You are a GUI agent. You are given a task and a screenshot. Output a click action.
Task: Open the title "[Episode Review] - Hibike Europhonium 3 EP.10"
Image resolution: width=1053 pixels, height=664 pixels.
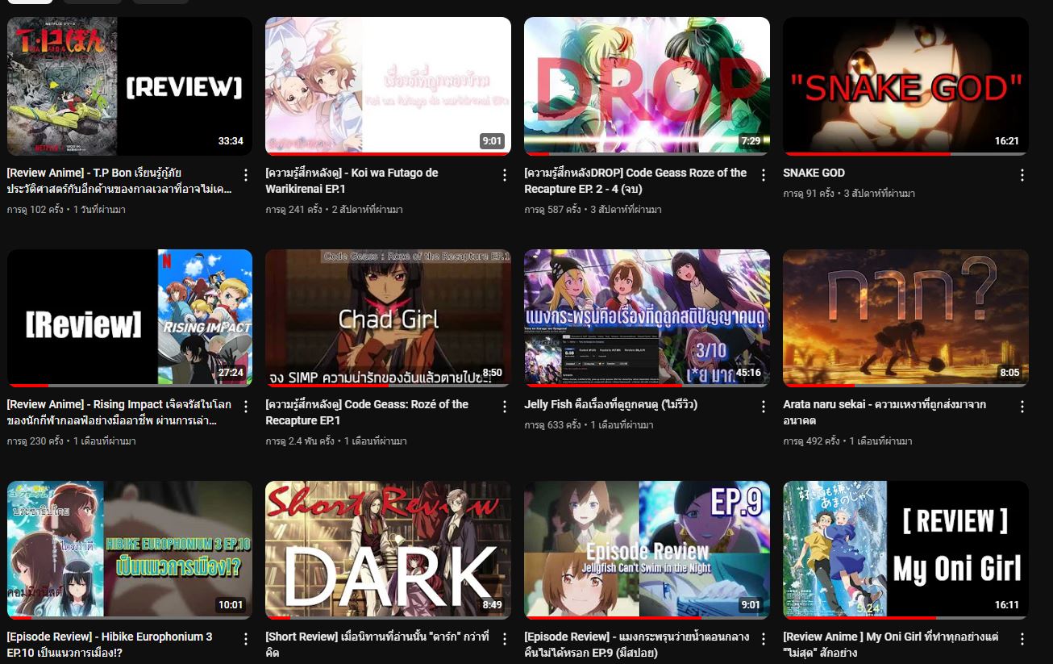(x=110, y=645)
